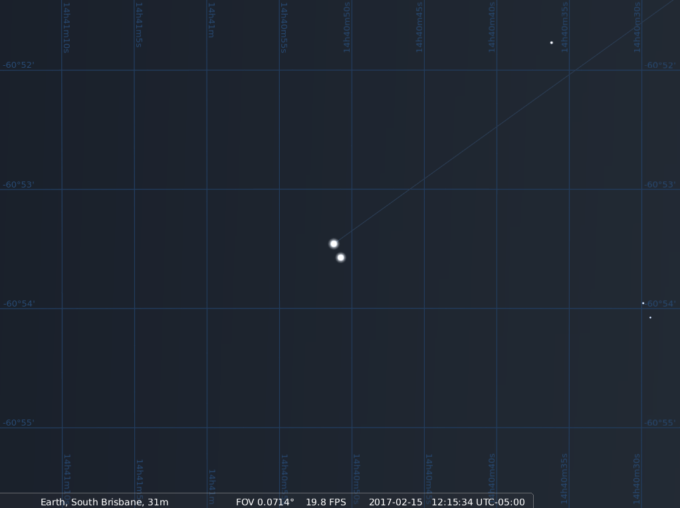The height and width of the screenshot is (508, 680).
Task: Click the -60°52' declination label on left edge
Action: point(19,65)
